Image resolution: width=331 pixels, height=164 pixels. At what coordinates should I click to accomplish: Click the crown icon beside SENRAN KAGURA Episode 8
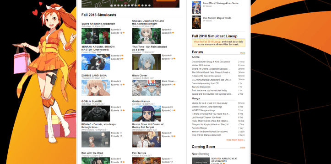(122, 56)
